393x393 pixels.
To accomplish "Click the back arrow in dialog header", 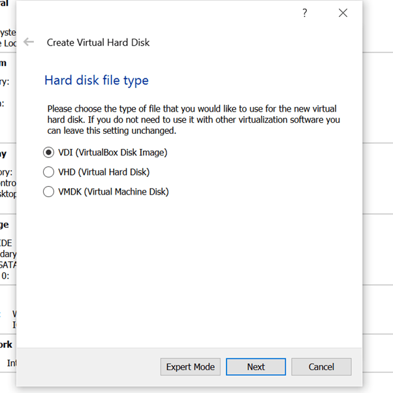I will coord(29,42).
